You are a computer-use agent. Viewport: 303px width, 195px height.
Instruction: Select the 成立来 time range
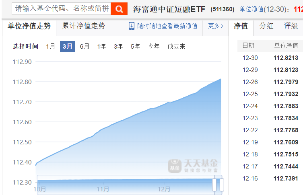pyautogui.click(x=176, y=46)
